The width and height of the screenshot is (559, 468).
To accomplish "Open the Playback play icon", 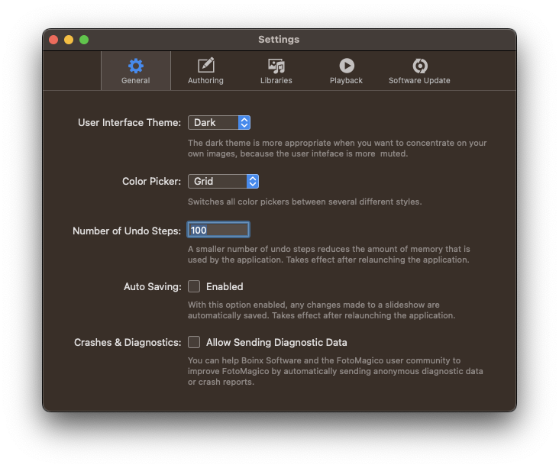I will [347, 66].
